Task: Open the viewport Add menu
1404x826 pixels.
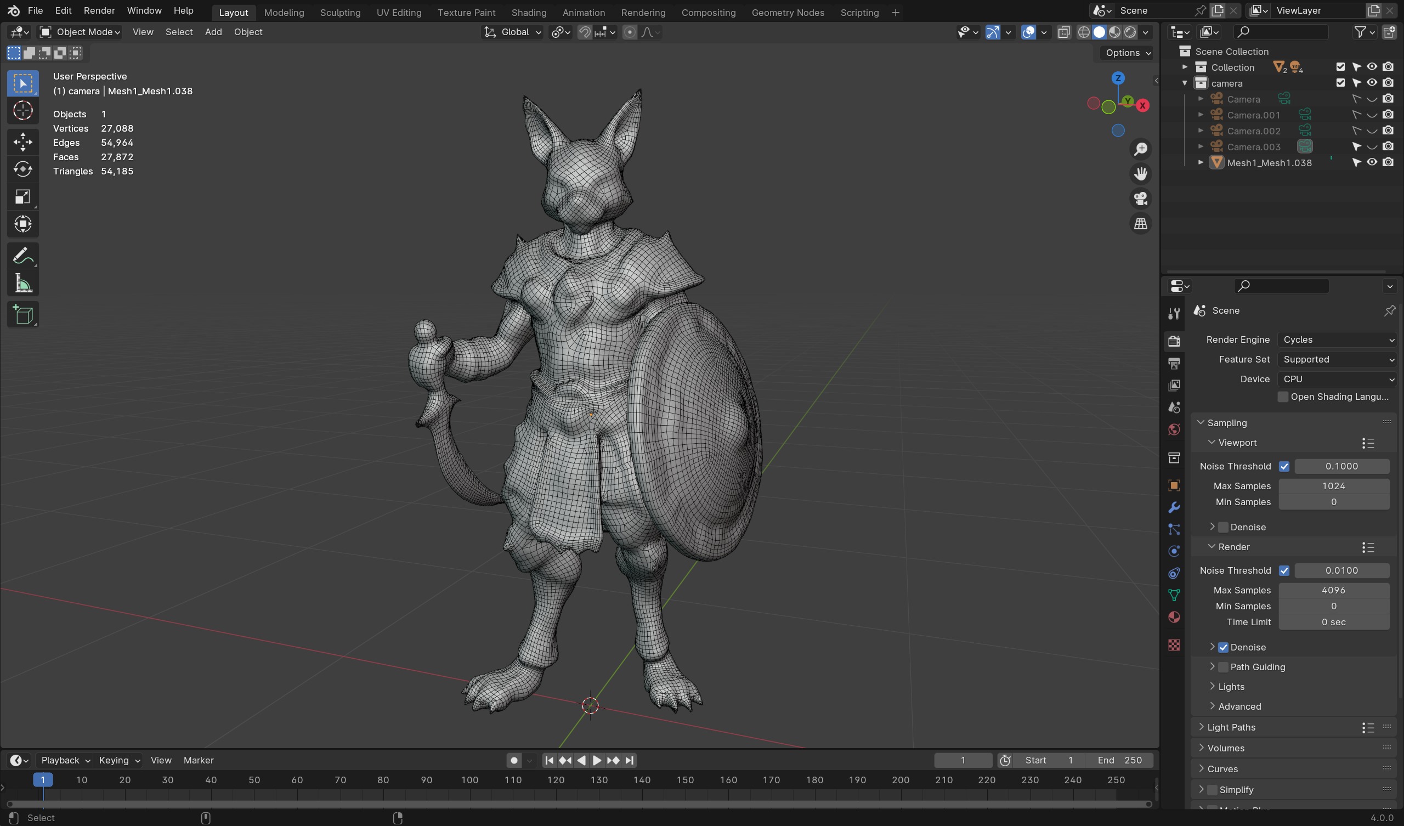Action: 213,32
